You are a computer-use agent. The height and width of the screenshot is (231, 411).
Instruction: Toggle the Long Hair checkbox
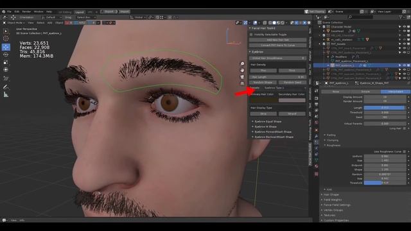pos(405,128)
